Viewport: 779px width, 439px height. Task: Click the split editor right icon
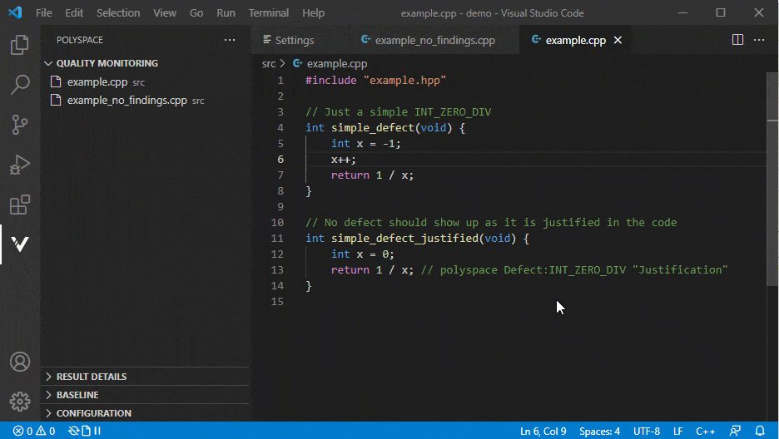(737, 40)
